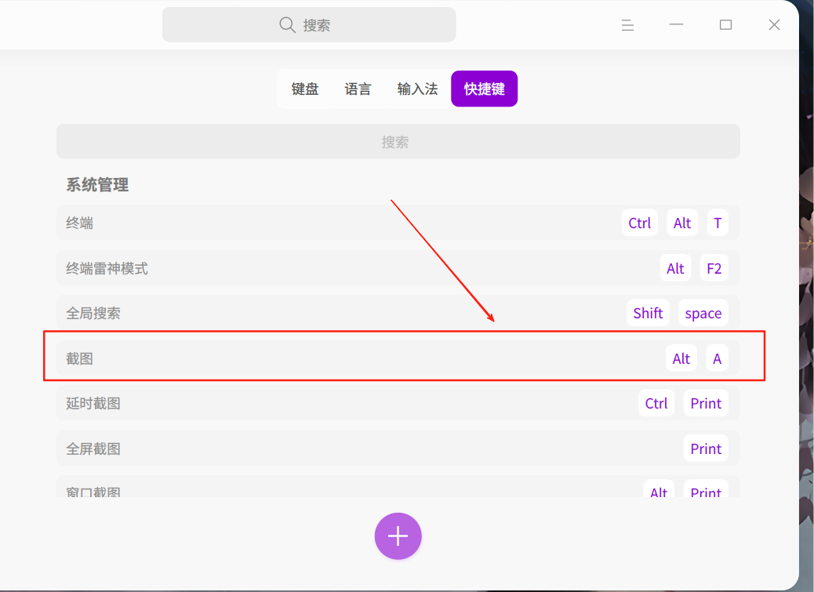Viewport: 814px width, 592px height.
Task: Select the 终端雷神模式 shortcut label
Action: click(x=107, y=268)
